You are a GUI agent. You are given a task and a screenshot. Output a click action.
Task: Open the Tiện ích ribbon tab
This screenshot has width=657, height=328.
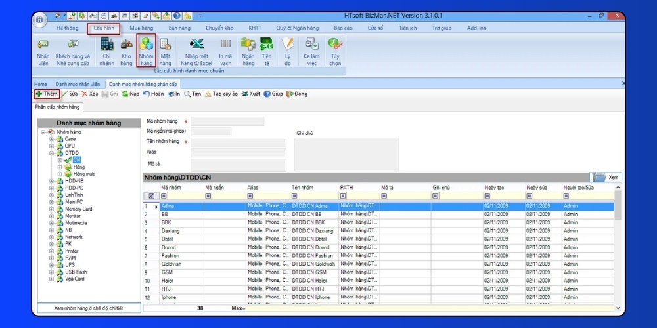point(408,28)
